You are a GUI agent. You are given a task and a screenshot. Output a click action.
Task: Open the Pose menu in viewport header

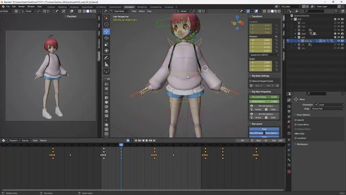(149, 11)
